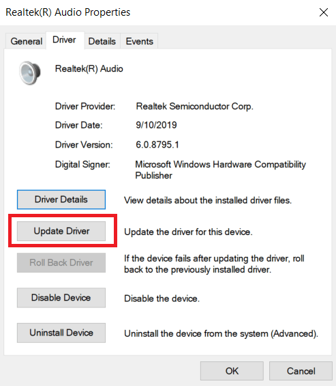Select 'Microsoft Windows Hardware Compatibility Publisher' text
336x386 pixels.
(x=221, y=170)
